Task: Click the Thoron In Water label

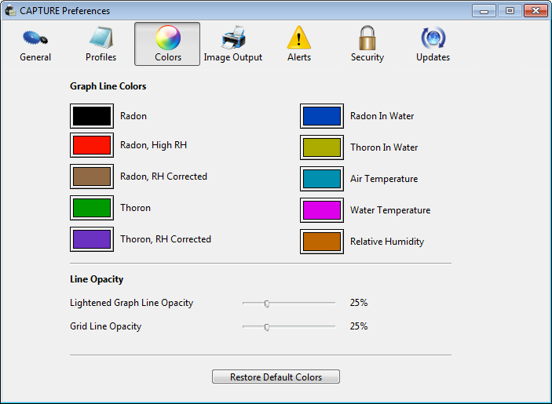Action: 384,147
